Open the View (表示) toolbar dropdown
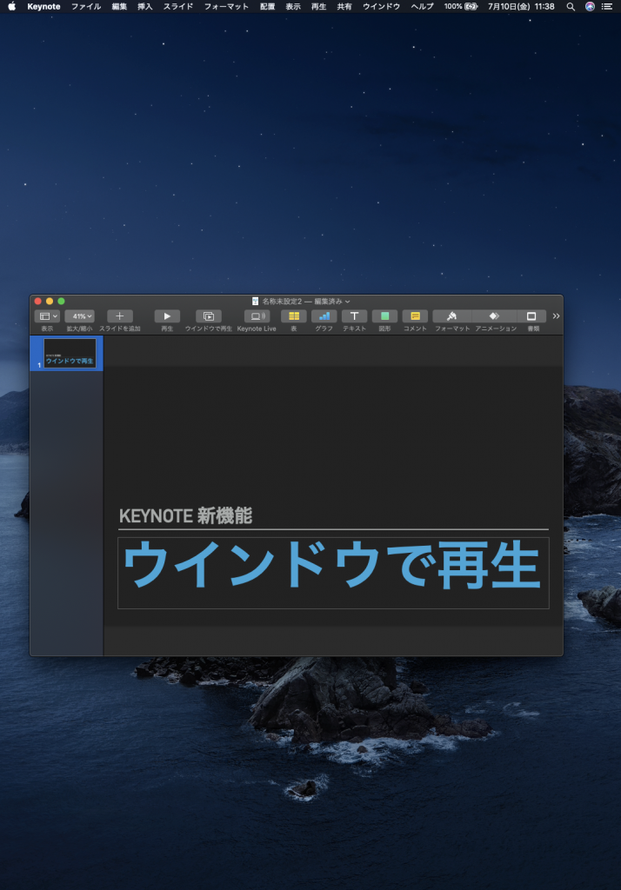 click(47, 316)
